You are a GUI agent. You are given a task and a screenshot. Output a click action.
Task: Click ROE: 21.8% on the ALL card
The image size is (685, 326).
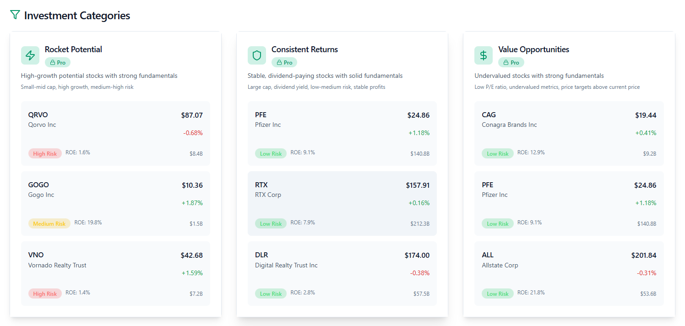(x=531, y=293)
